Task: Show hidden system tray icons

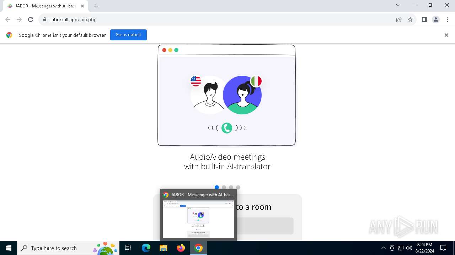Action: coord(383,248)
